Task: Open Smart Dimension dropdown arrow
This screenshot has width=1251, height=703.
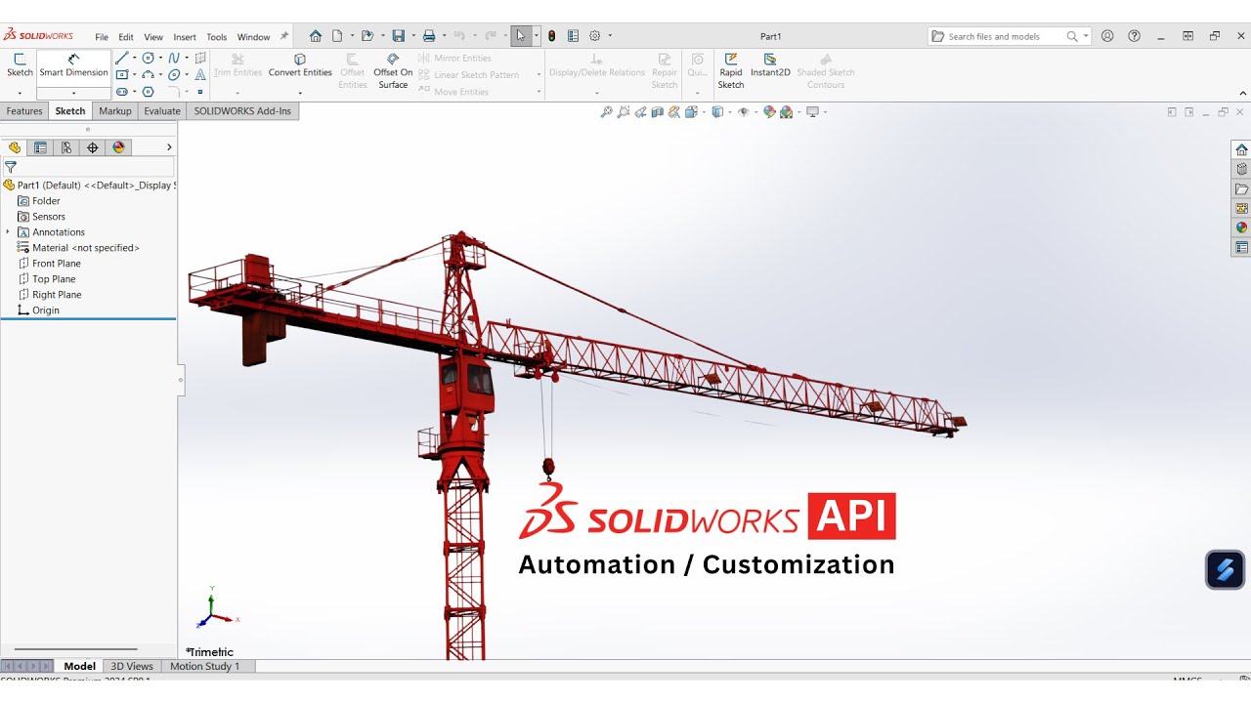Action: click(x=73, y=93)
